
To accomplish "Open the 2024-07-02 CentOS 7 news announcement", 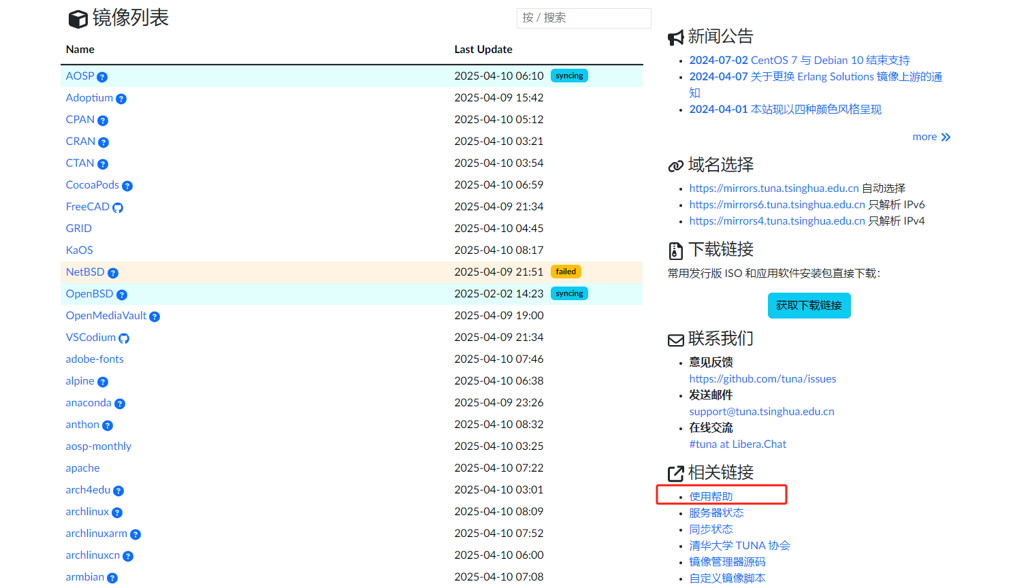I will 799,60.
